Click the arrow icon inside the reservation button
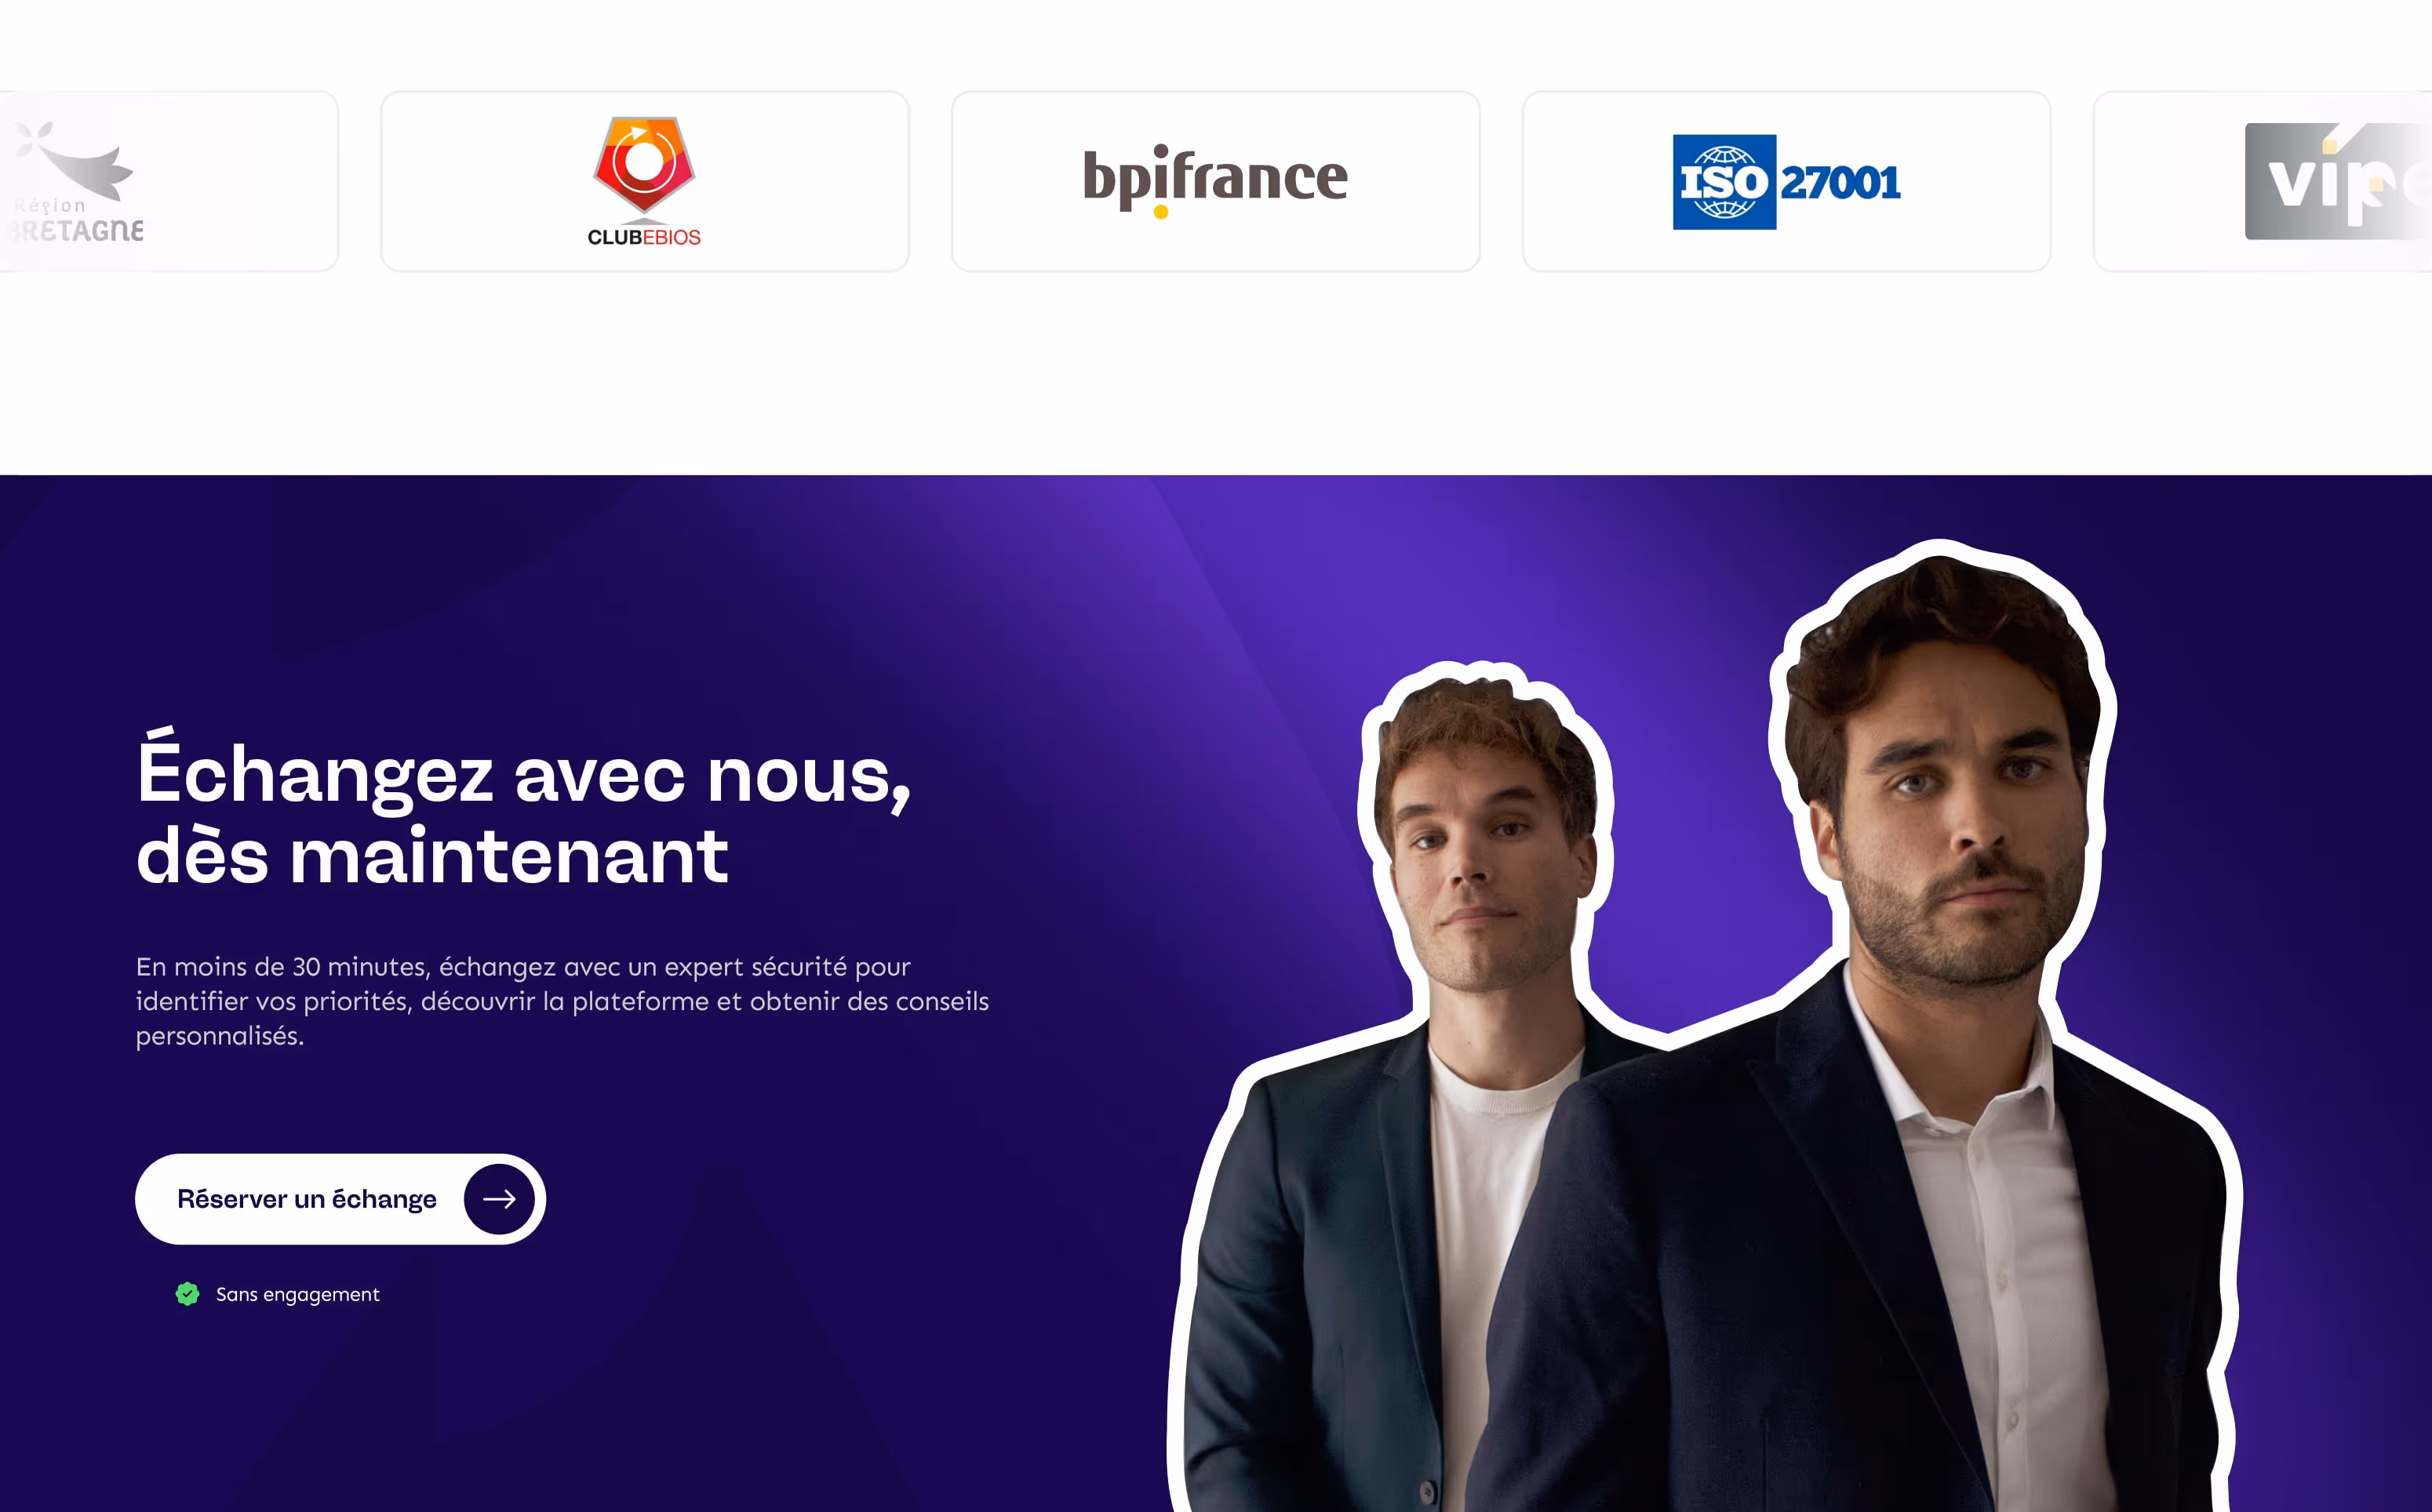This screenshot has height=1512, width=2432. coord(499,1198)
